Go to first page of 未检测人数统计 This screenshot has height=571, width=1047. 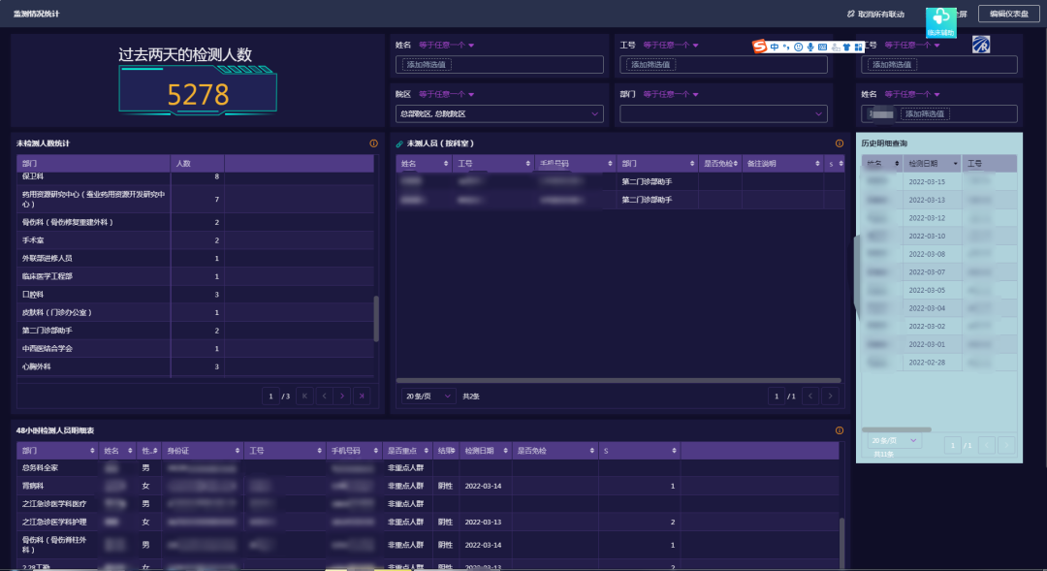click(304, 397)
